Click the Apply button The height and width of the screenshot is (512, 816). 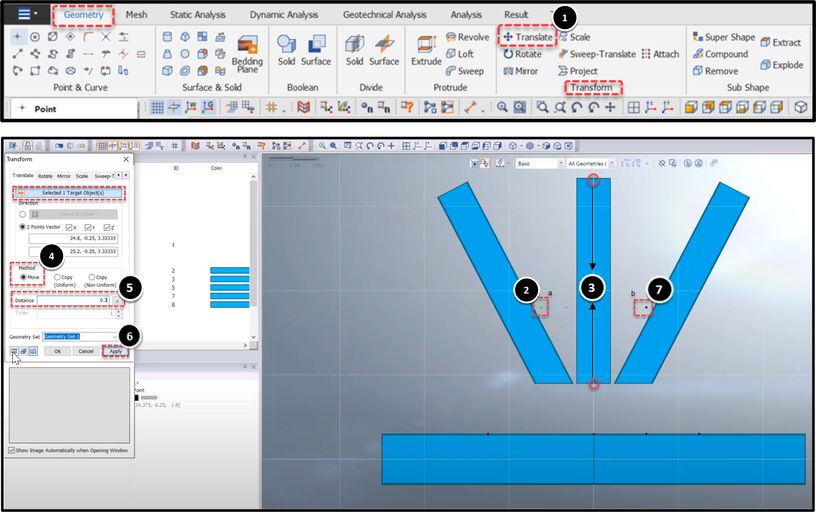click(x=115, y=351)
